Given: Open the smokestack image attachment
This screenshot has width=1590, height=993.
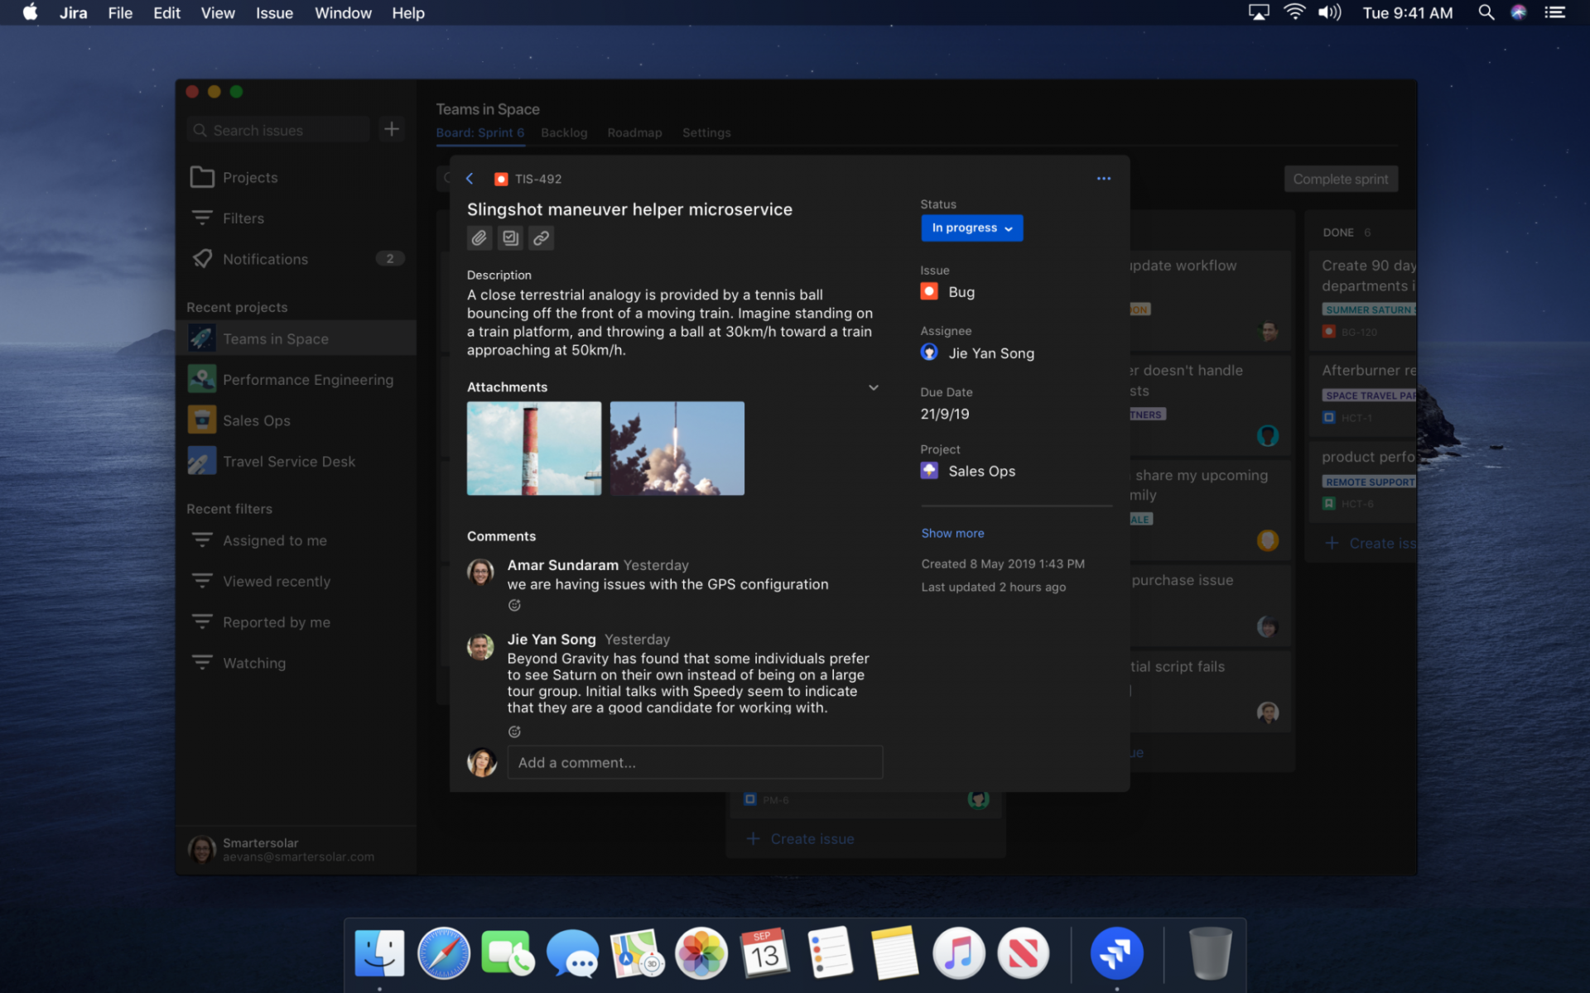Looking at the screenshot, I should click(x=534, y=449).
